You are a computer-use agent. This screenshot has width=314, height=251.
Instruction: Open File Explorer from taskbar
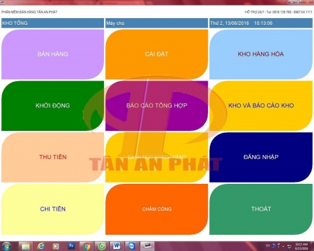click(25, 246)
